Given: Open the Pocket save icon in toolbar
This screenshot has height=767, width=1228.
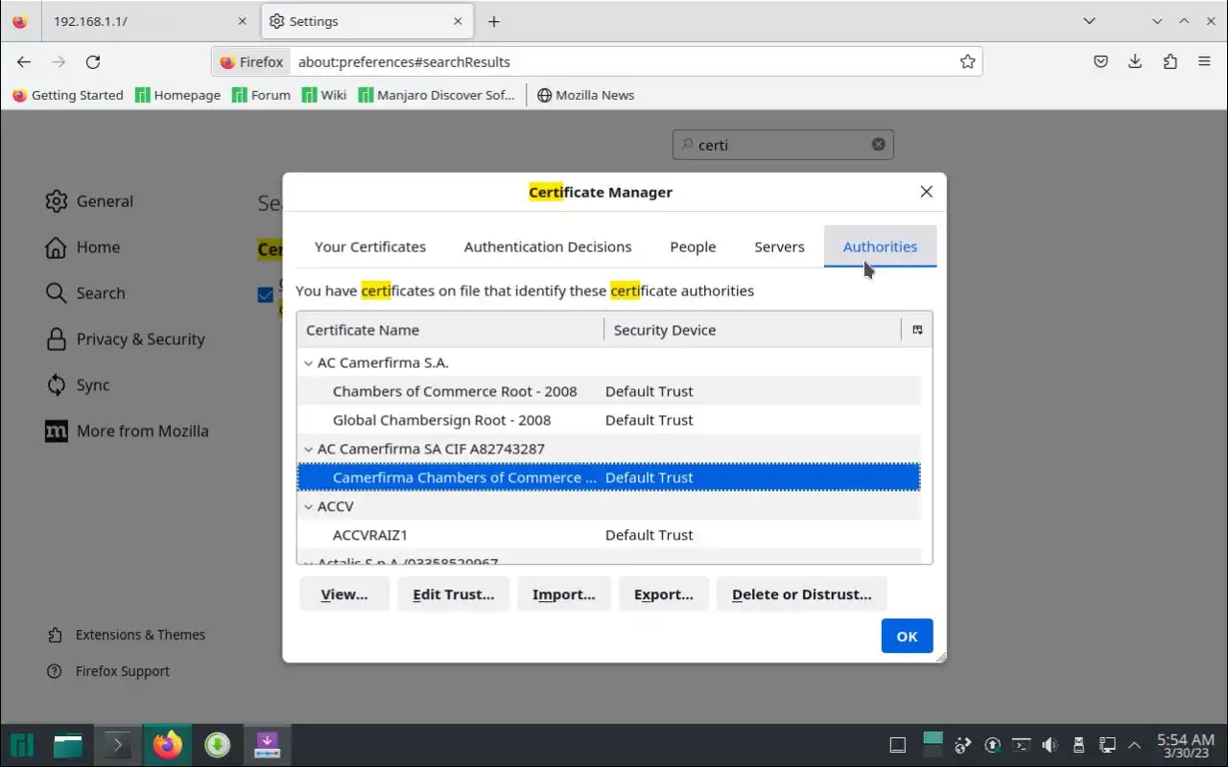Looking at the screenshot, I should click(1101, 61).
